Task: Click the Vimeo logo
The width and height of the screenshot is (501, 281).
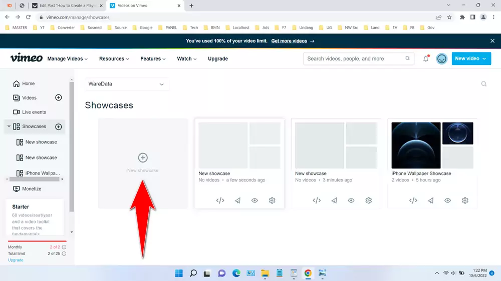Action: [x=26, y=58]
